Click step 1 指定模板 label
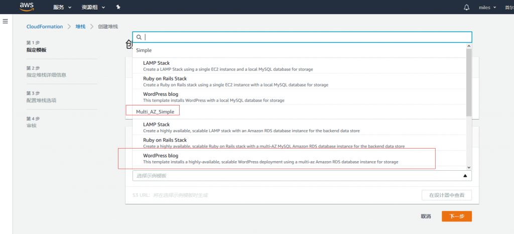 [x=36, y=50]
